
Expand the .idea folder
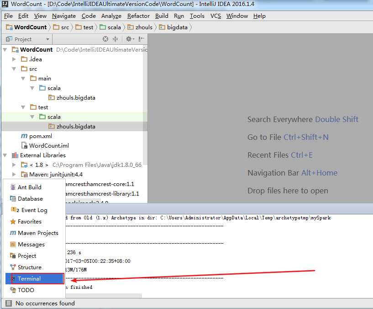point(14,59)
